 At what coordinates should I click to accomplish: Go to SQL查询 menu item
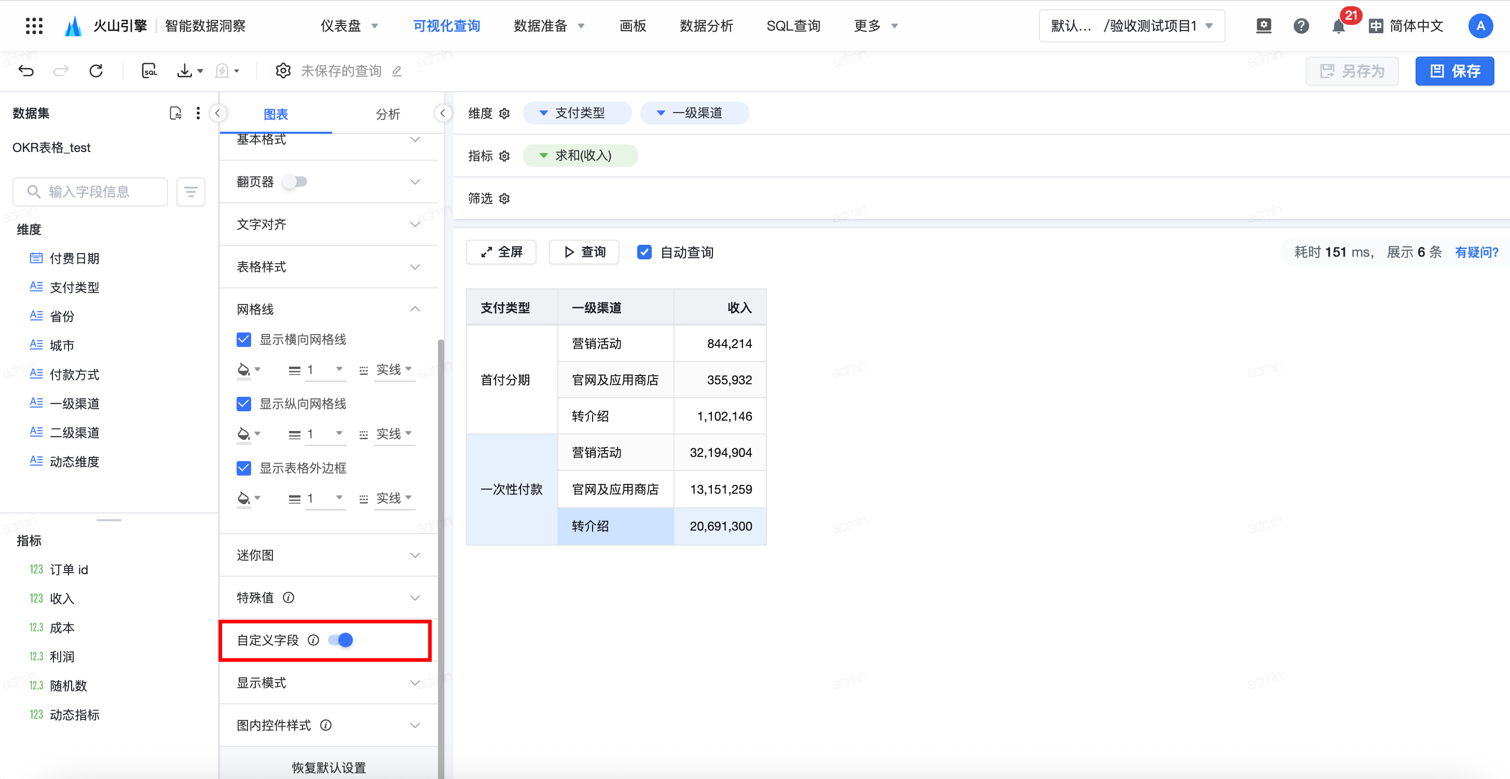tap(793, 26)
